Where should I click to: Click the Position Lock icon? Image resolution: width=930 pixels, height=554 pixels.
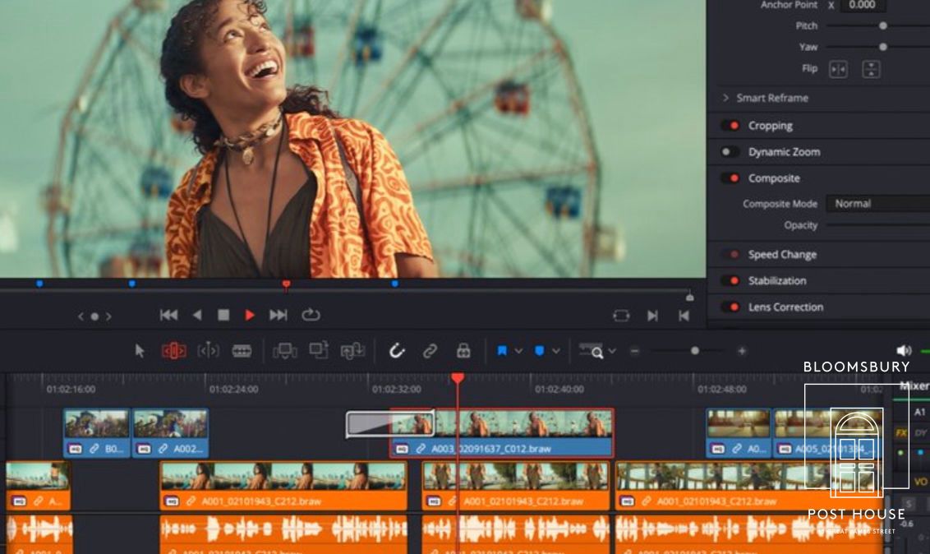tap(464, 350)
